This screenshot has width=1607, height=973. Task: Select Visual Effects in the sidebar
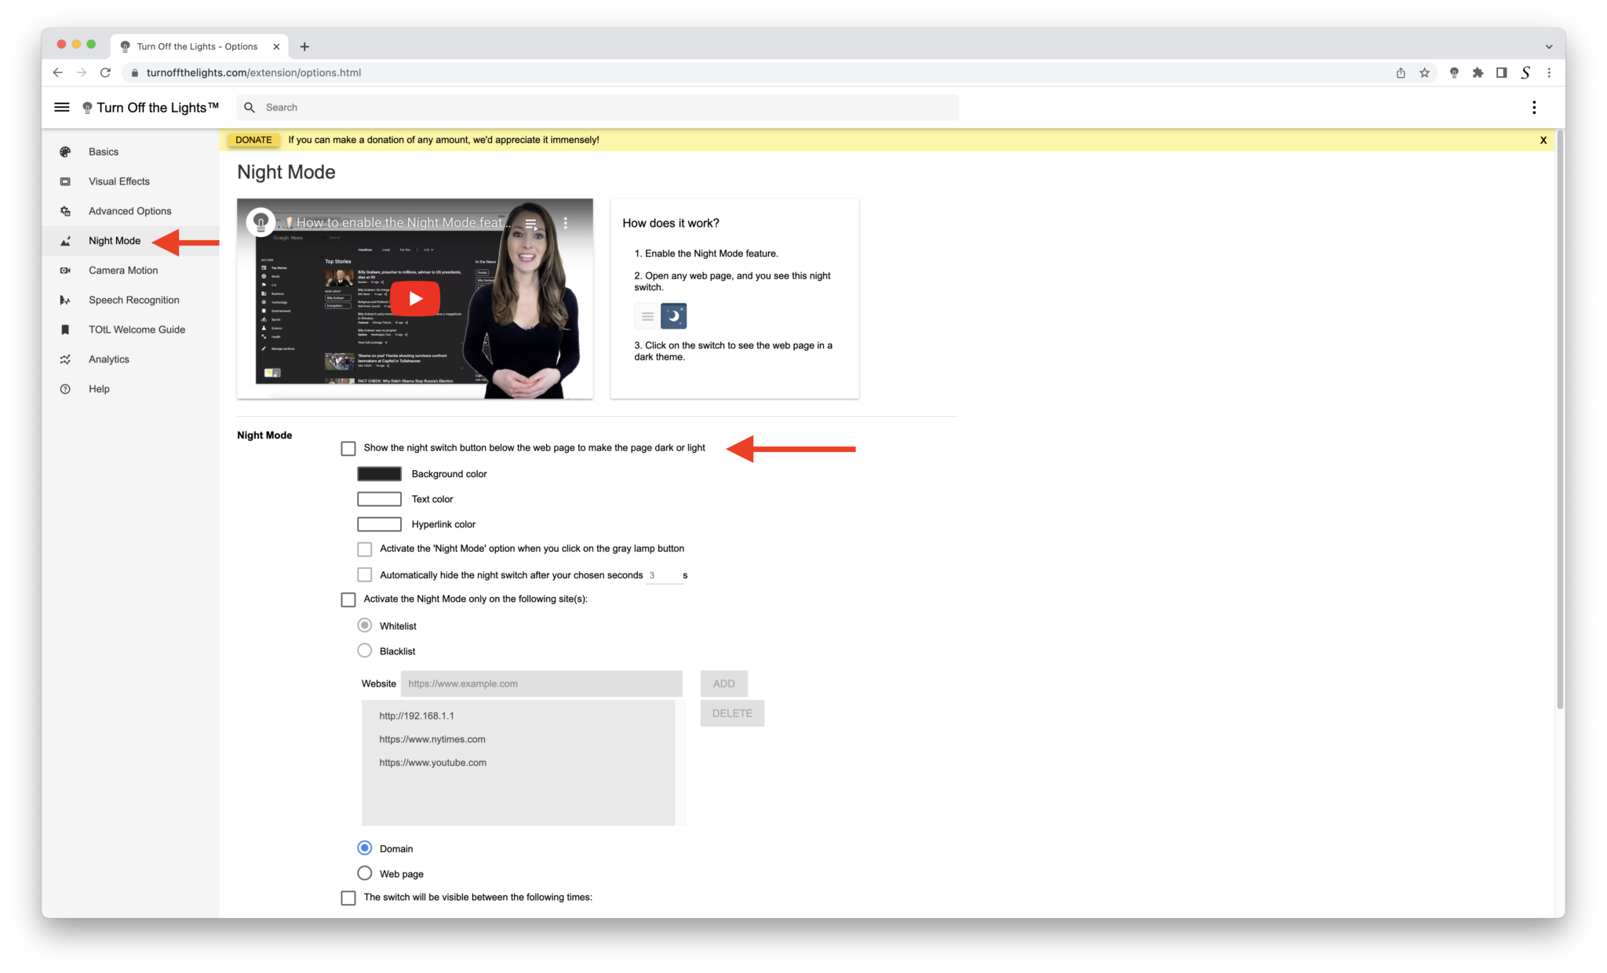tap(118, 180)
